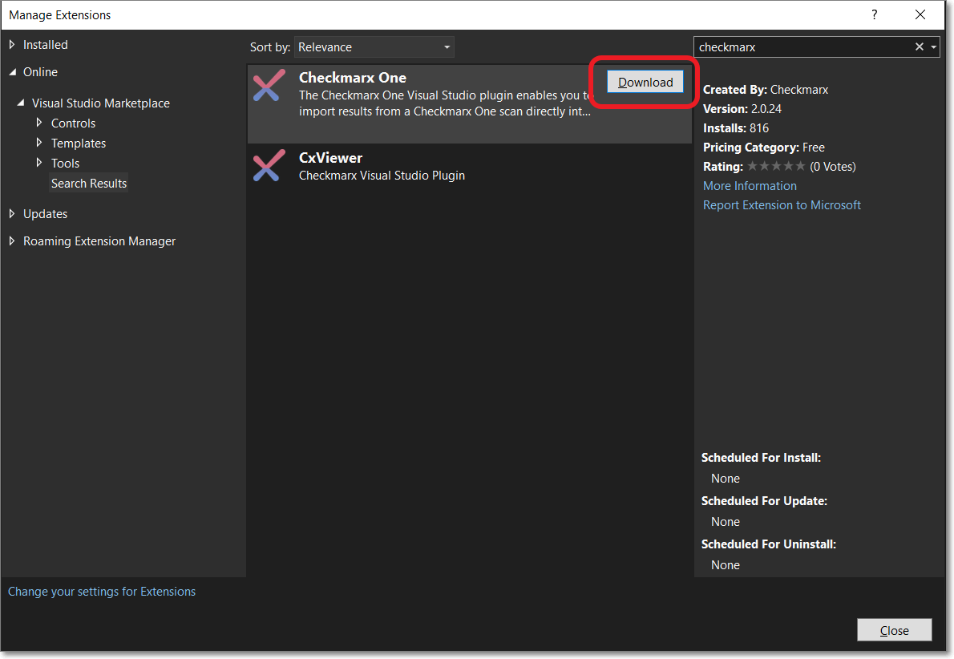This screenshot has width=954, height=659.
Task: Collapse the Visual Studio Marketplace node
Action: click(x=21, y=103)
